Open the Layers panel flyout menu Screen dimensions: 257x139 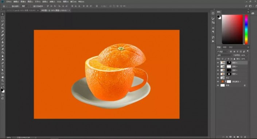coord(248,47)
